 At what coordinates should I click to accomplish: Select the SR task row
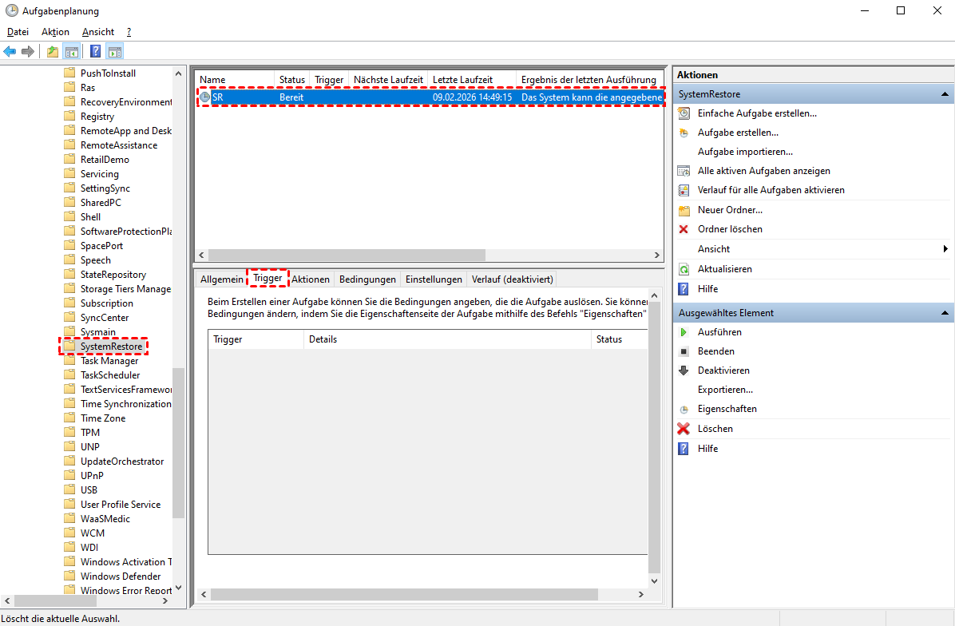point(431,97)
